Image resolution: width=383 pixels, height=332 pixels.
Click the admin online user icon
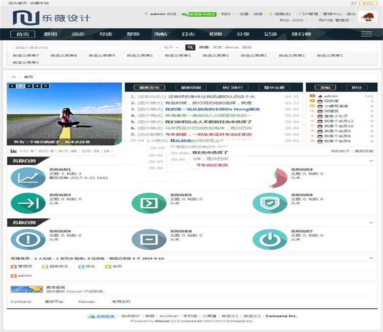tap(146, 14)
